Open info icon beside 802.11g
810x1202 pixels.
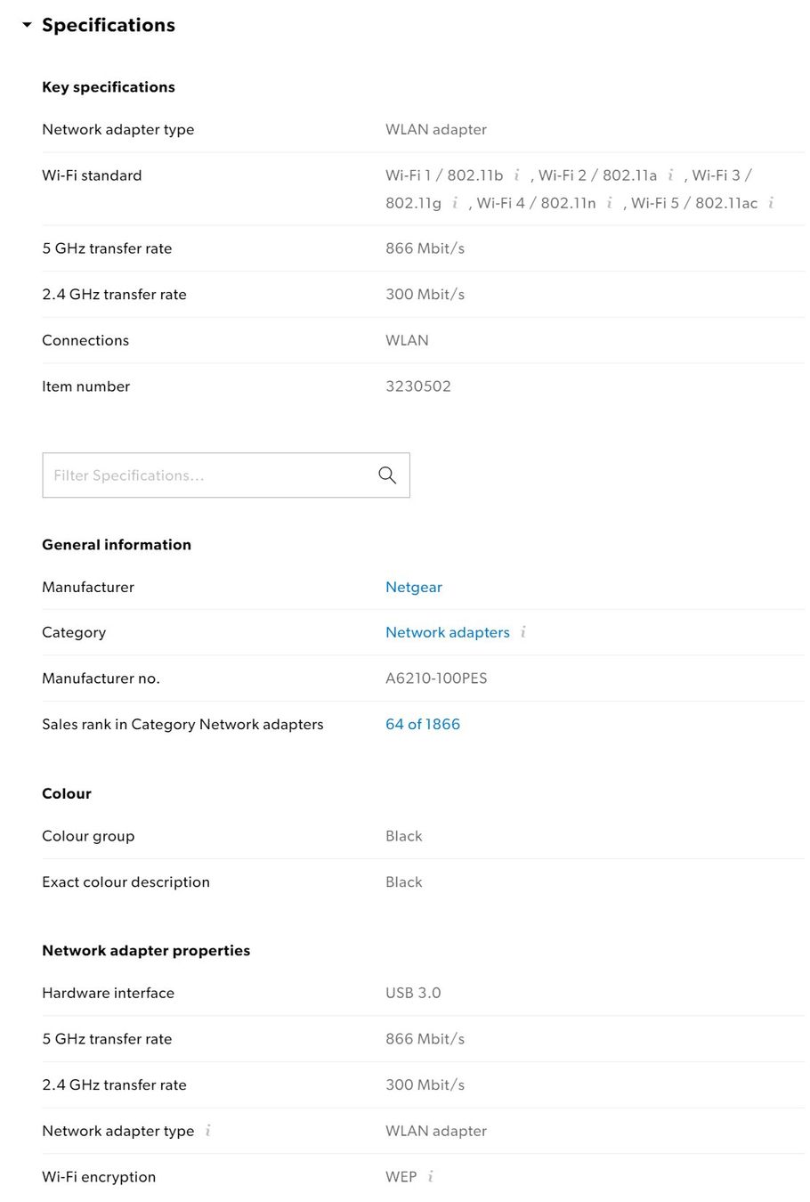(x=454, y=203)
